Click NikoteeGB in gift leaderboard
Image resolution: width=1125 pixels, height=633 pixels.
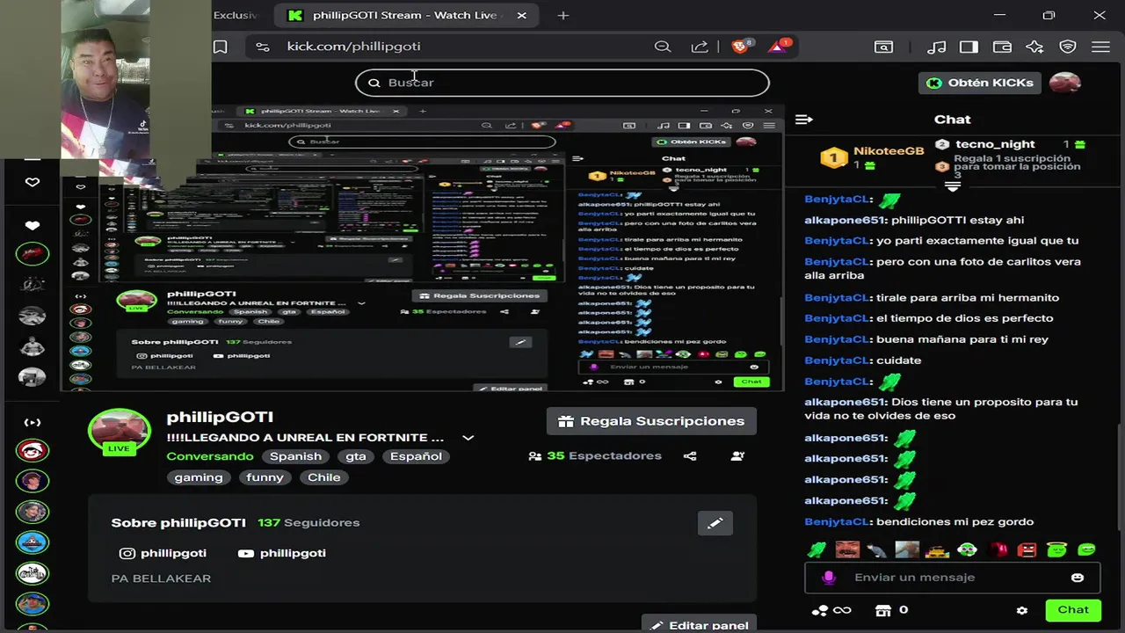click(x=889, y=151)
